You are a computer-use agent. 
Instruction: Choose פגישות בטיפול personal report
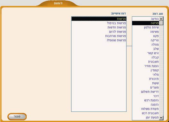coord(99,23)
